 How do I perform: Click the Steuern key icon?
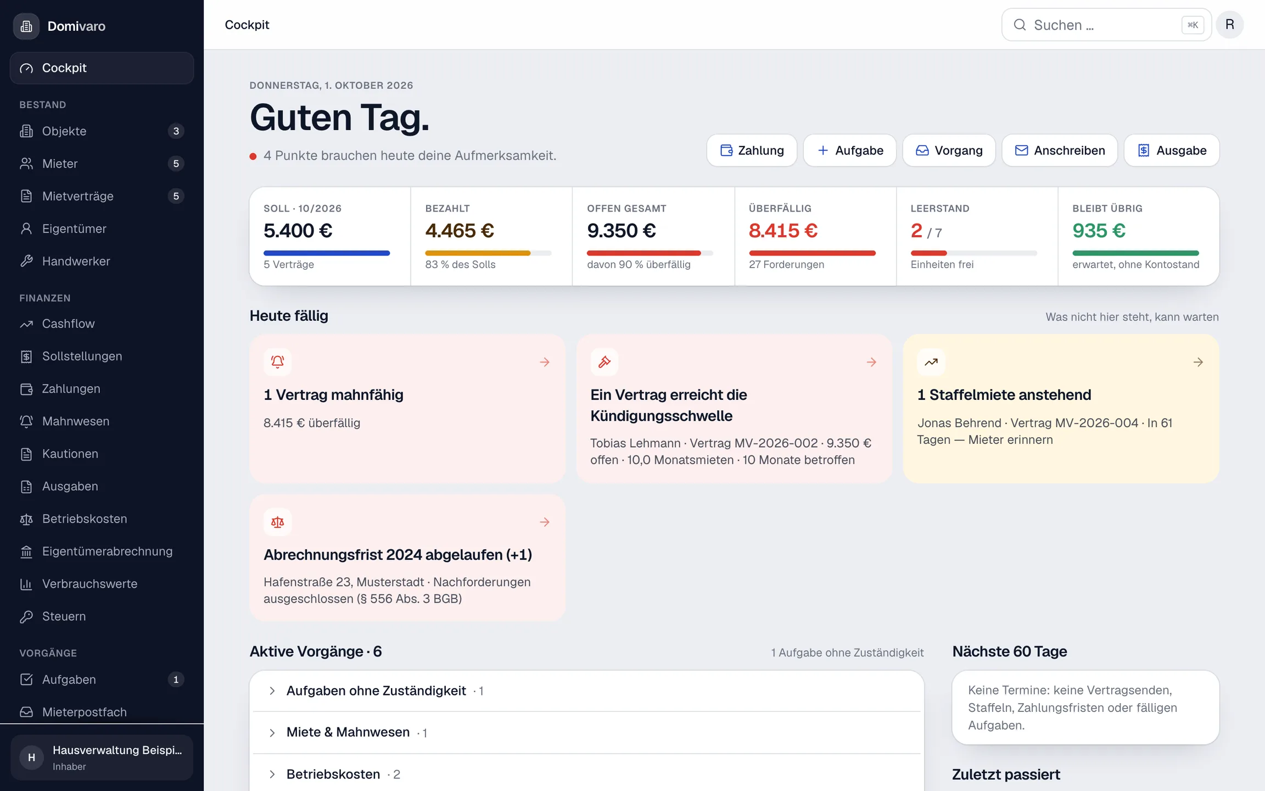pos(26,616)
